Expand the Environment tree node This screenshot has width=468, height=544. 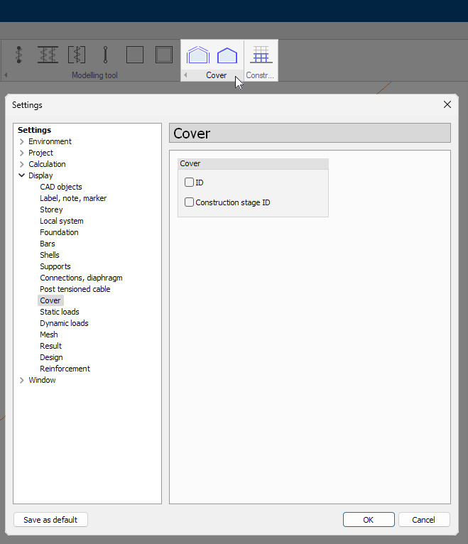[x=22, y=141]
